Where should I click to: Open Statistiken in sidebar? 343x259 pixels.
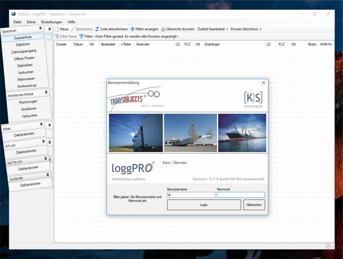[25, 65]
